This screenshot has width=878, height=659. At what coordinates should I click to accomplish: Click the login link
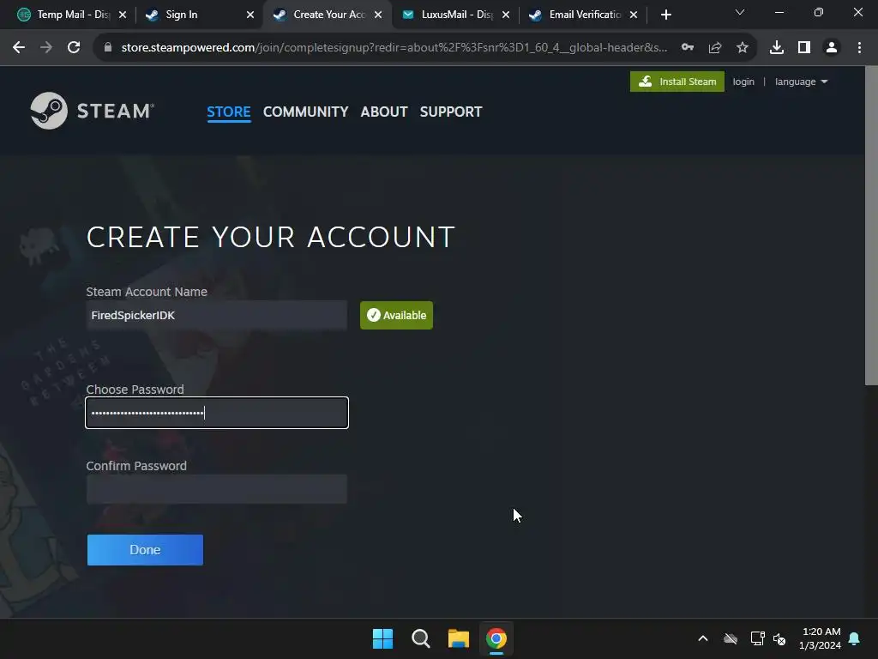743,82
